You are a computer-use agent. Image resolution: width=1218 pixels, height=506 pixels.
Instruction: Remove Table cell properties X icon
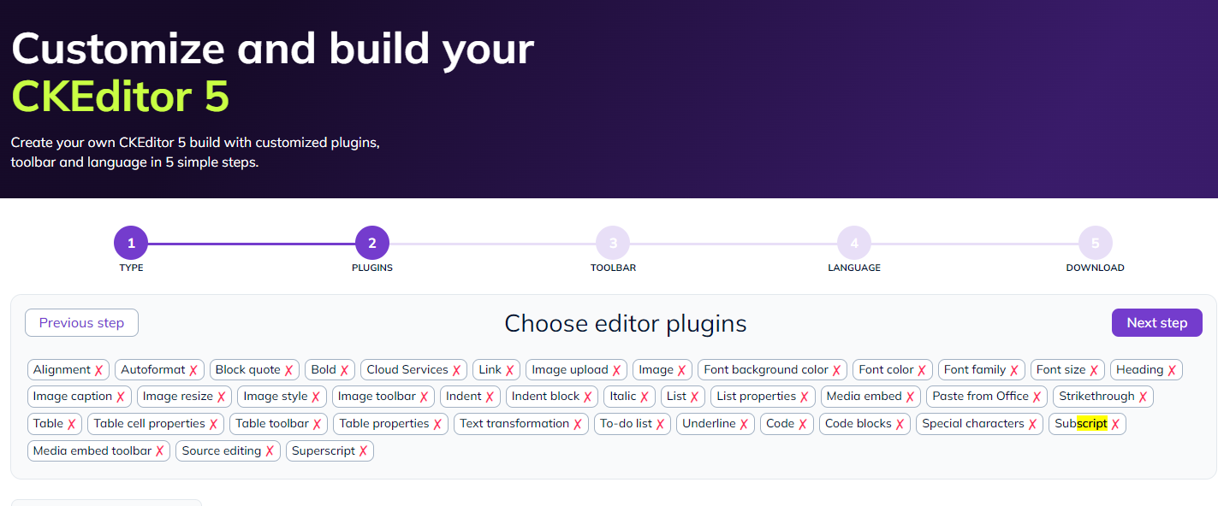tap(214, 424)
